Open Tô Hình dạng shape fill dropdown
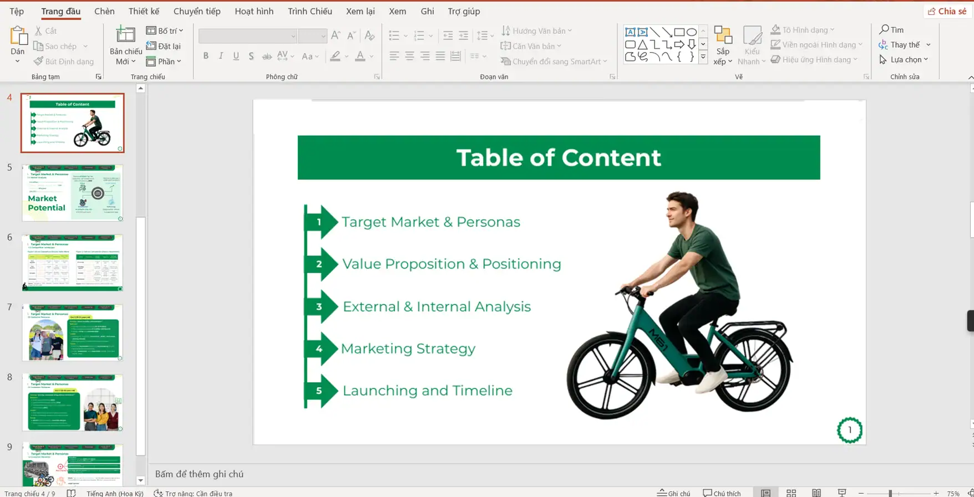Screen dimensions: 974x497 (x=803, y=30)
